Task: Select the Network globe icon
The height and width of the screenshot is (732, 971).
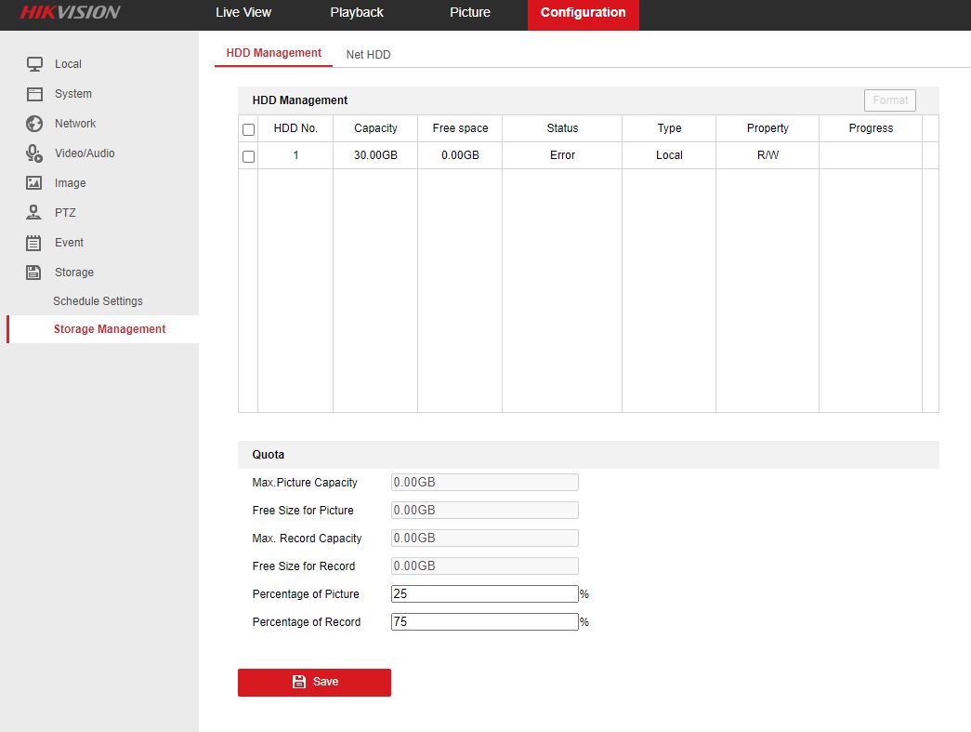Action: click(34, 124)
